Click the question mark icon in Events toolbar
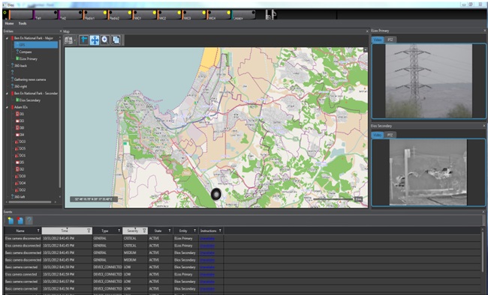This screenshot has height=295, width=488. pyautogui.click(x=29, y=220)
